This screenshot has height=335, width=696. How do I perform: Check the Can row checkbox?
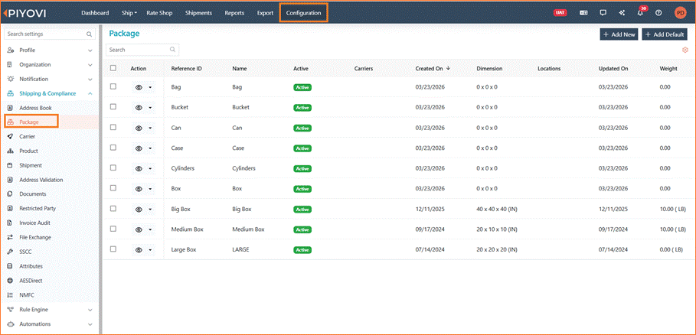tap(113, 127)
